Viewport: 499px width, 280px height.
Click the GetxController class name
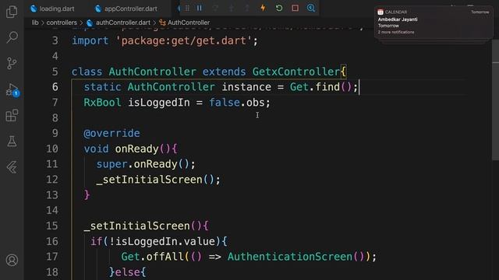click(x=296, y=72)
